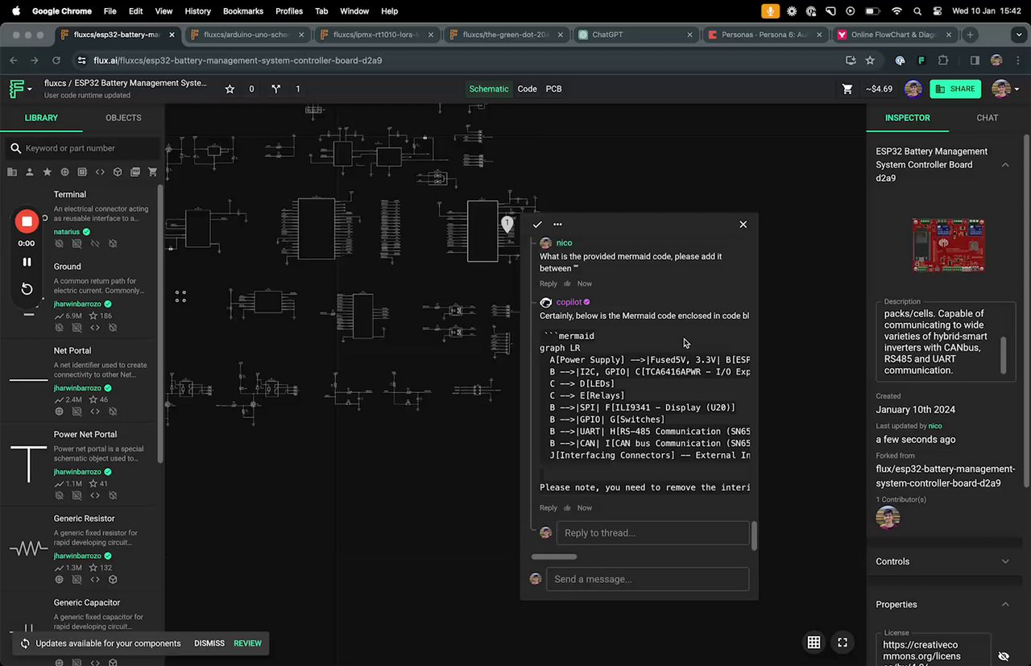The height and width of the screenshot is (666, 1031).
Task: Like nico's comment with the thumbs-up
Action: click(567, 283)
